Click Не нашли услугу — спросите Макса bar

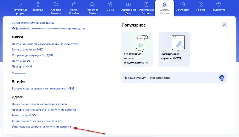174,78
